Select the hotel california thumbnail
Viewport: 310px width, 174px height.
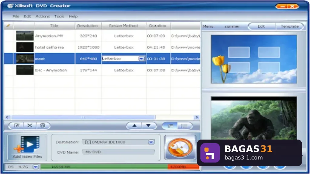coord(25,47)
